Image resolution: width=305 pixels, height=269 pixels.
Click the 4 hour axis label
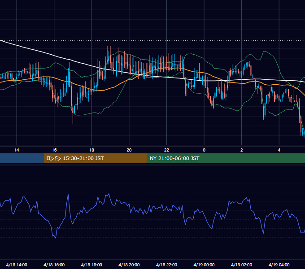pos(279,150)
